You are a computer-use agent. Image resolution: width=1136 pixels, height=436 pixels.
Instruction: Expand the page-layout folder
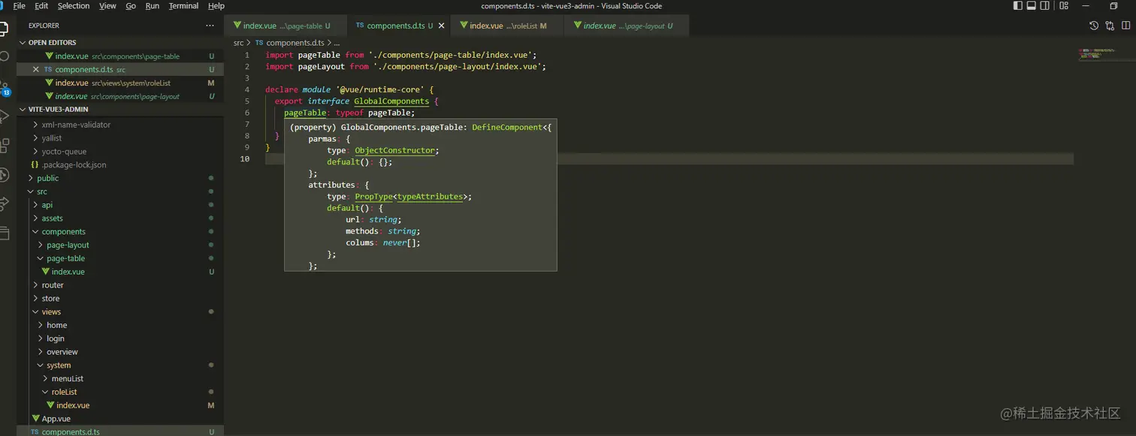pyautogui.click(x=120, y=245)
